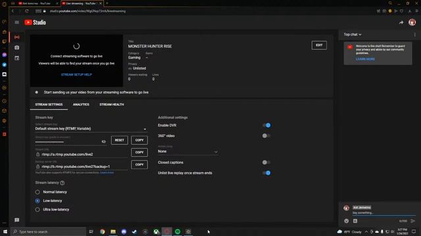Open Steam from the taskbar
Image resolution: width=421 pixels, height=236 pixels.
click(x=134, y=231)
